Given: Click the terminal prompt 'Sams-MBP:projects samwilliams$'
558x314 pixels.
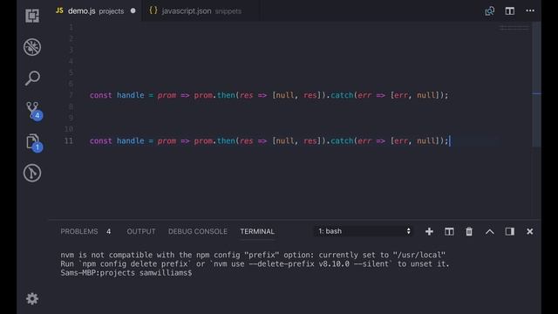Looking at the screenshot, I should click(x=126, y=273).
